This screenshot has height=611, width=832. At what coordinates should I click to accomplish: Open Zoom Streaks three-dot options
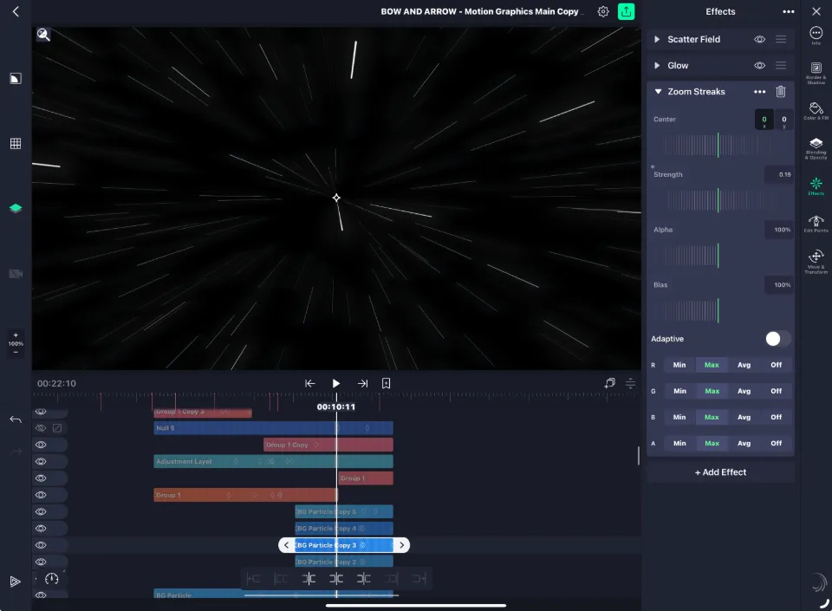point(760,92)
